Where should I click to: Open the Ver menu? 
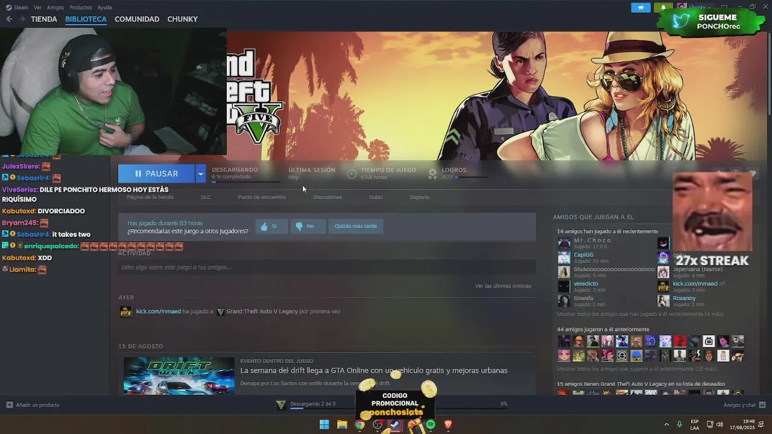point(37,7)
